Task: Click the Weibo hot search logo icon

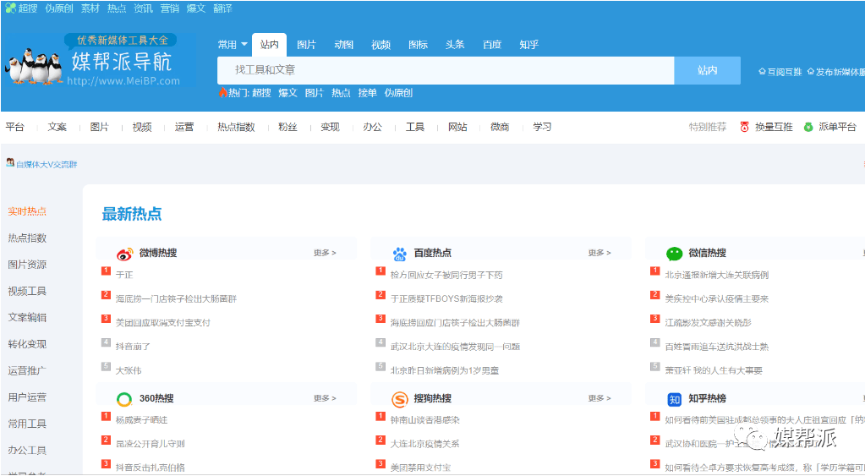Action: point(125,254)
